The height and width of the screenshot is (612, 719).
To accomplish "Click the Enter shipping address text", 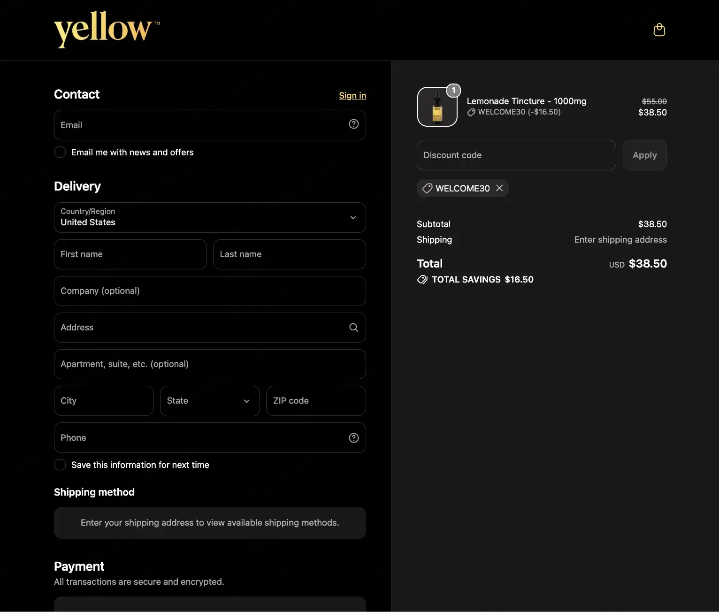I will (x=620, y=240).
